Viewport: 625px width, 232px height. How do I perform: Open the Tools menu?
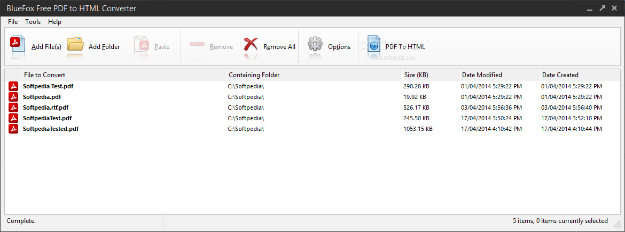[33, 22]
